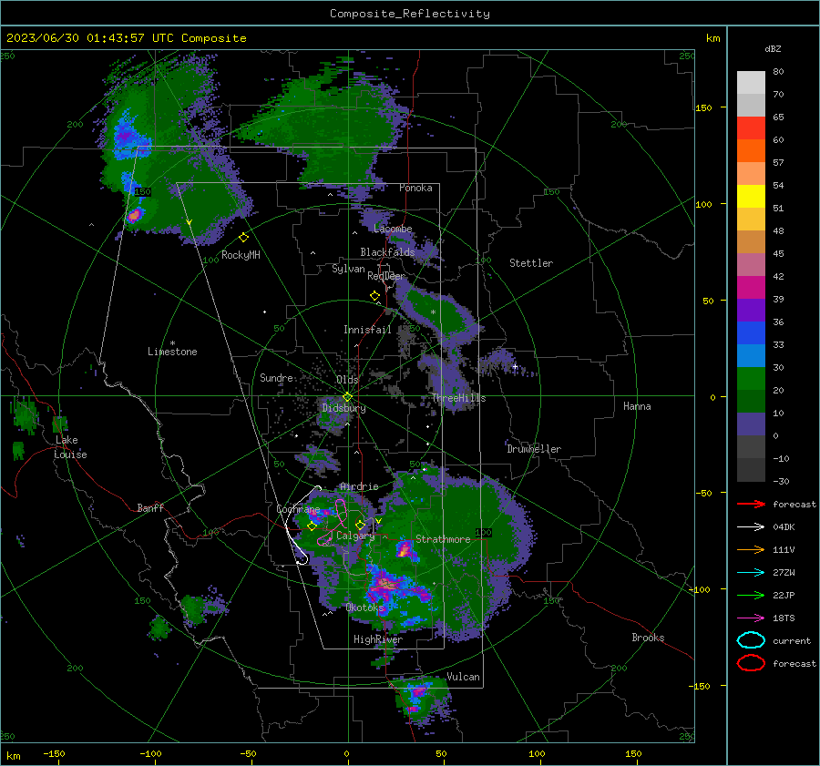Viewport: 820px width, 766px height.
Task: Click the ThreeHills label
Action: coord(458,398)
